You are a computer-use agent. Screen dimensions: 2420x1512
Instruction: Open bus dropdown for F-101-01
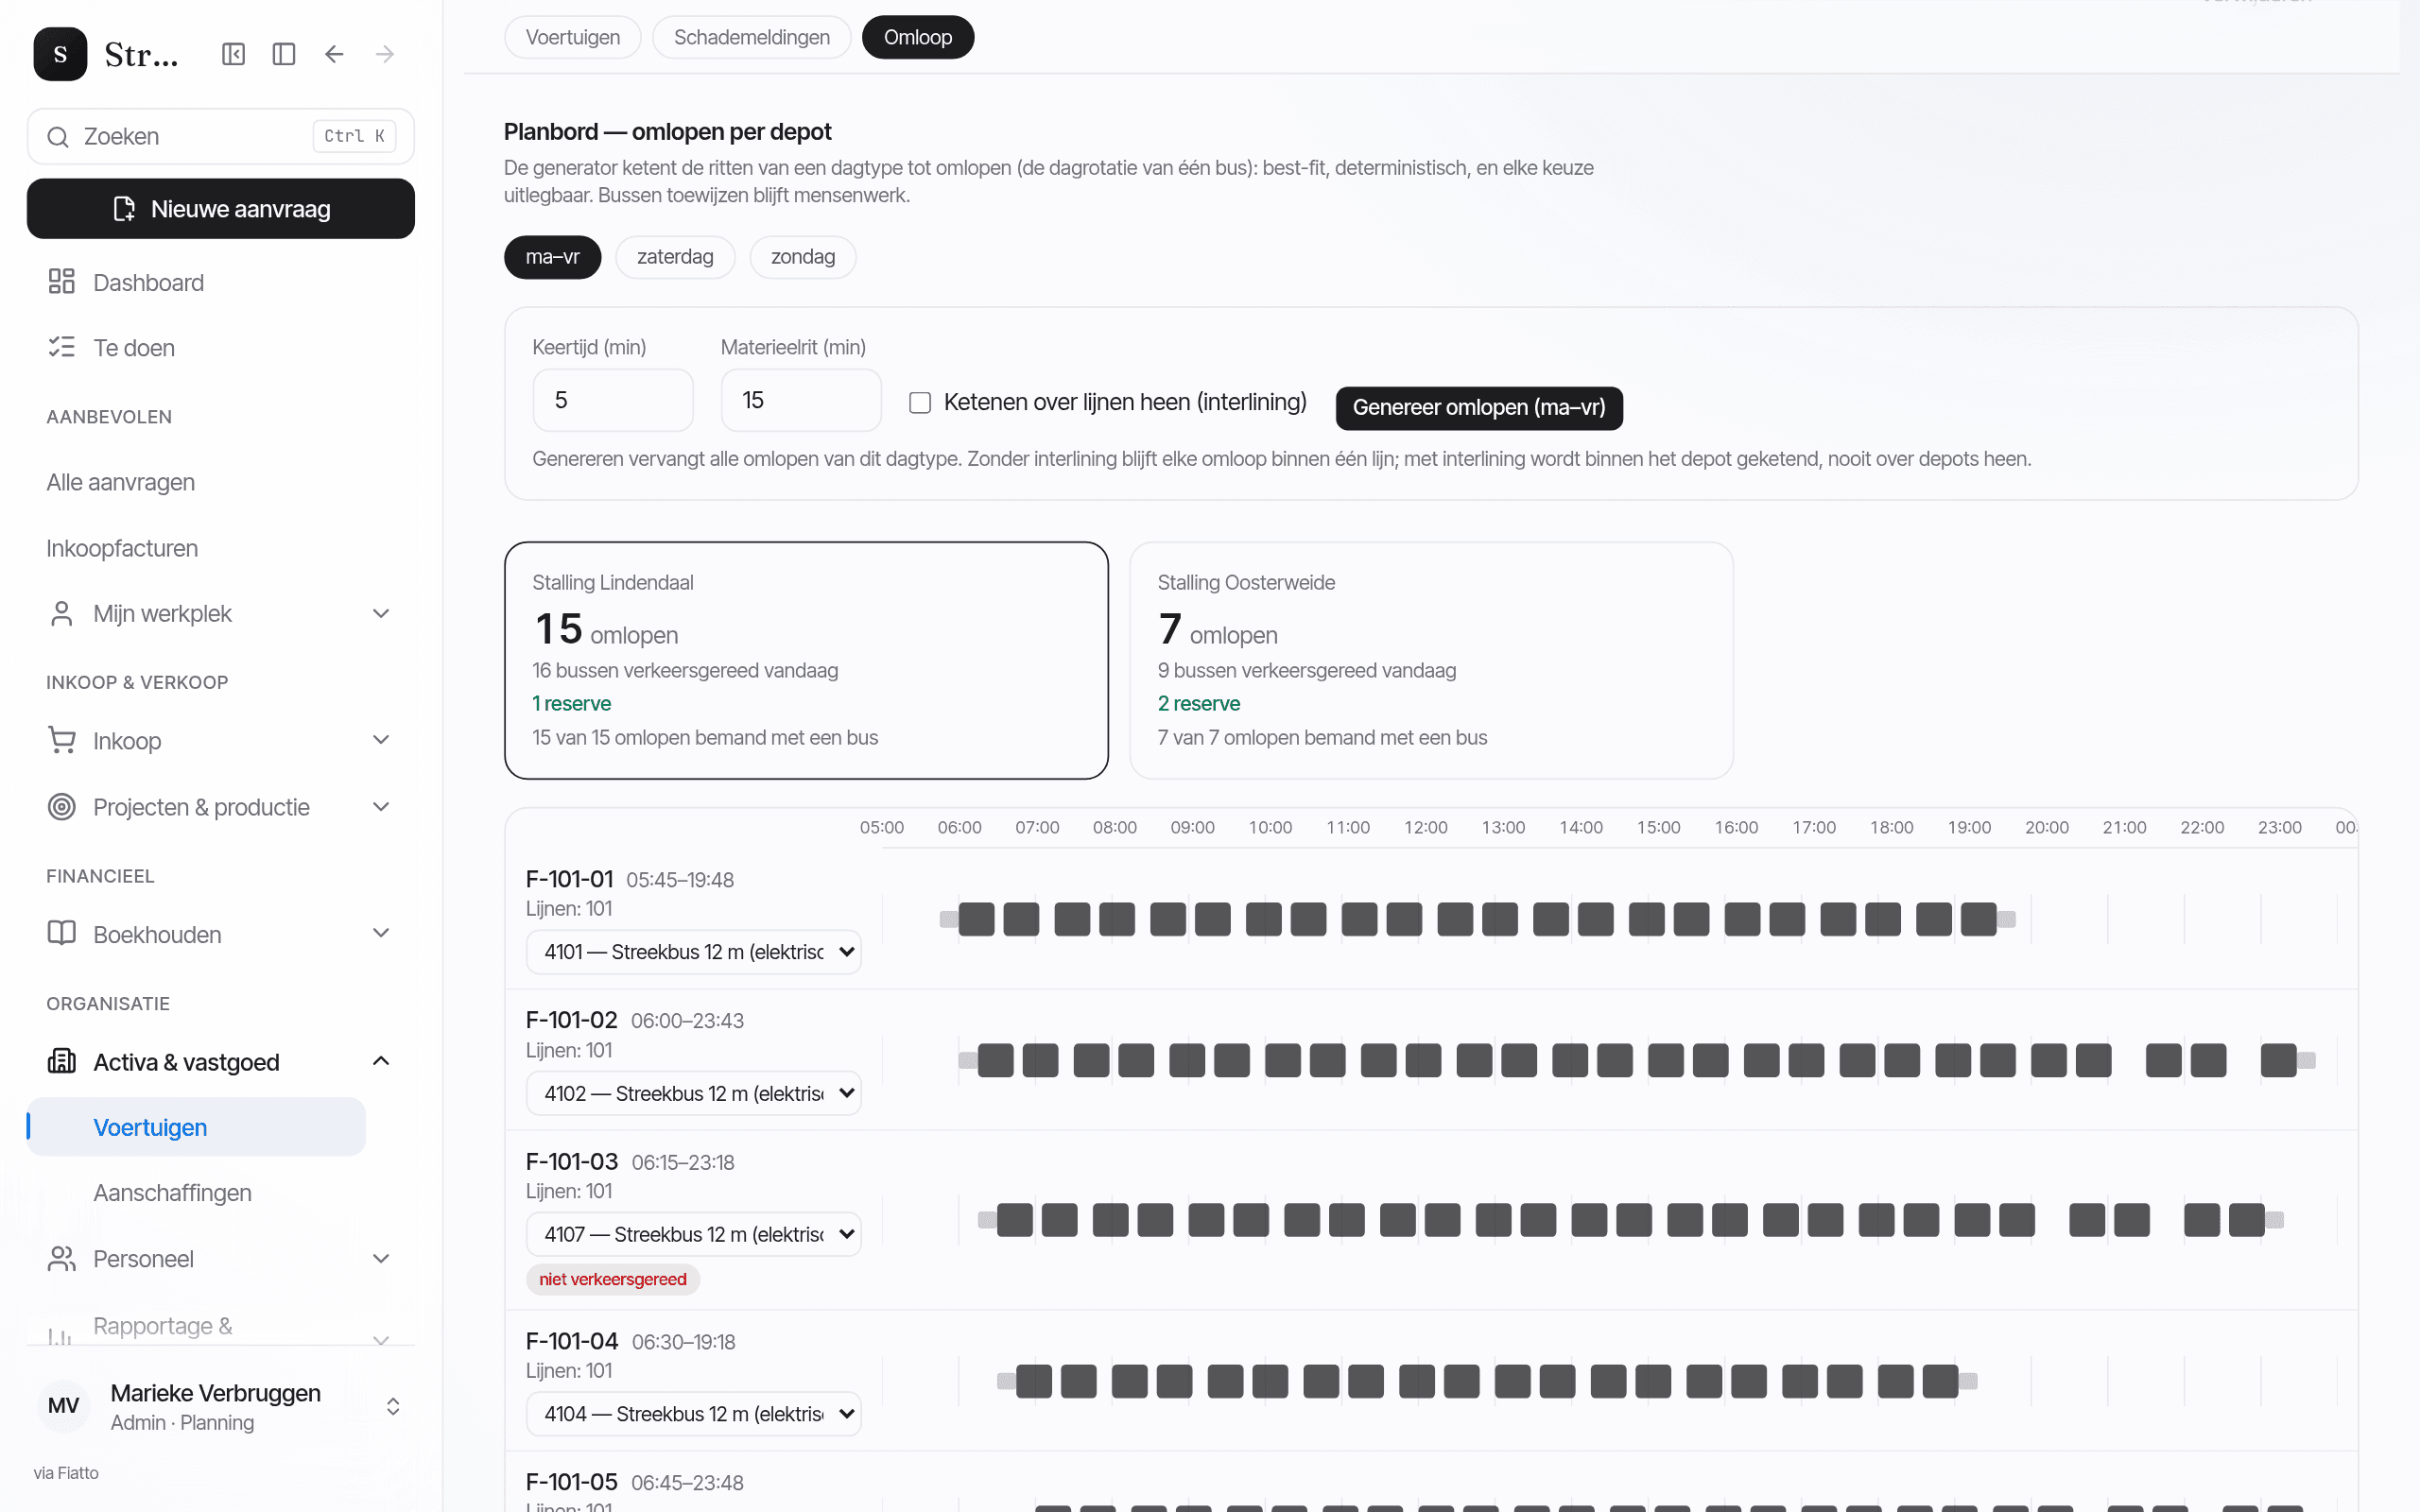[694, 952]
